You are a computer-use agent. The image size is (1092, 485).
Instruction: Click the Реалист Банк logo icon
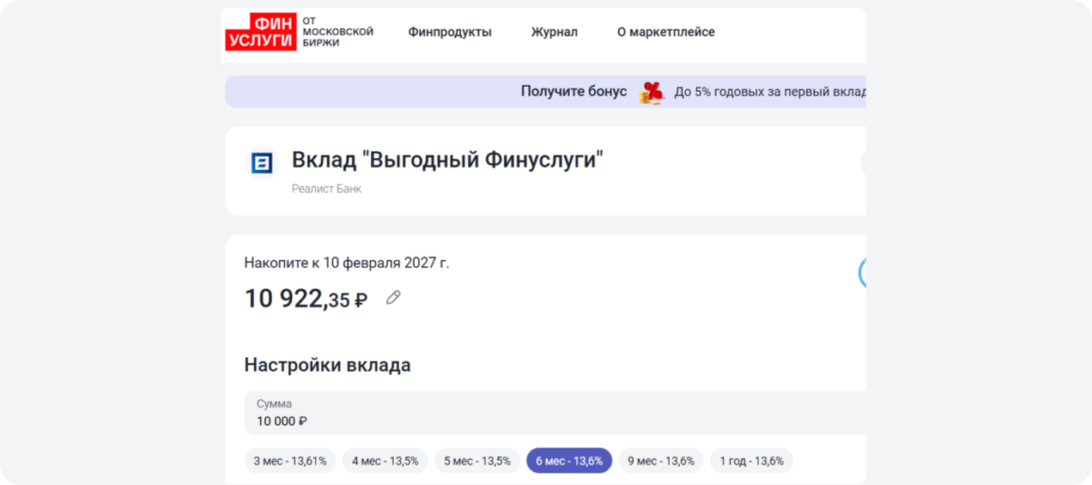[261, 163]
